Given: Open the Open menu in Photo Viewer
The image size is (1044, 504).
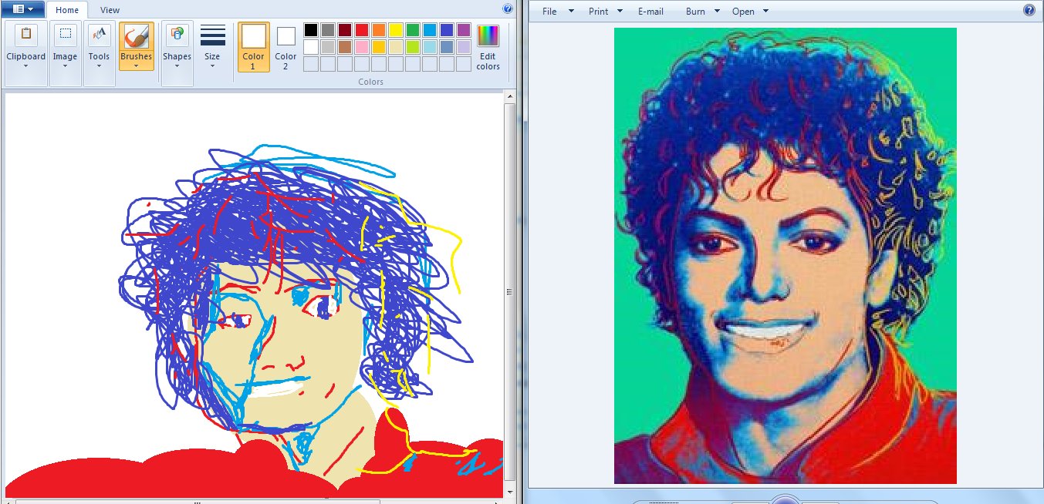Looking at the screenshot, I should pos(750,12).
